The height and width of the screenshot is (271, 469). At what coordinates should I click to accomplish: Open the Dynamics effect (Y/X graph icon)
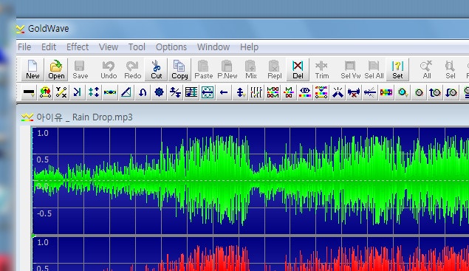coord(61,92)
